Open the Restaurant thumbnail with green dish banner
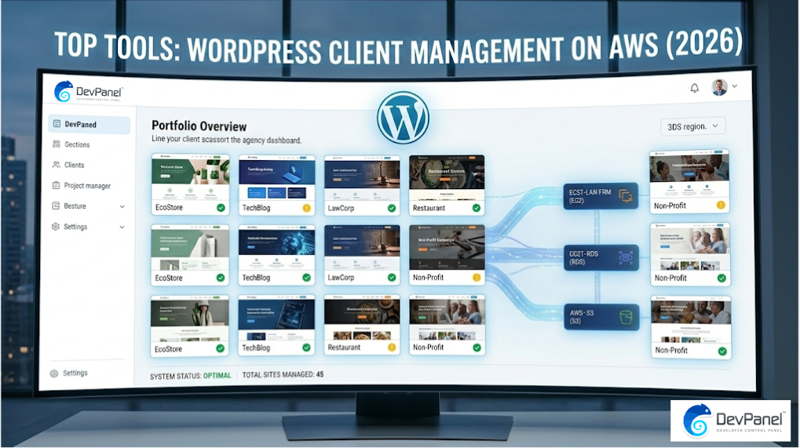Screen dimensions: 800x448 pyautogui.click(x=447, y=178)
